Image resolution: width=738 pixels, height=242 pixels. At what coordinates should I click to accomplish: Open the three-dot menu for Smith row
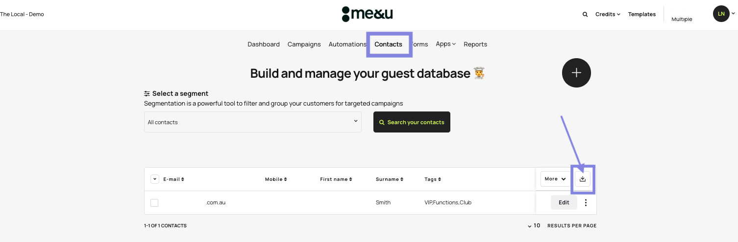point(586,202)
